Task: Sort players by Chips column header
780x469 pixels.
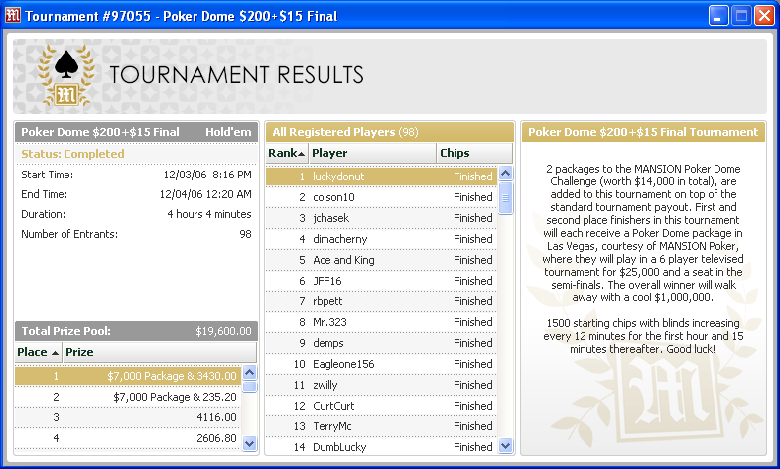Action: (474, 153)
